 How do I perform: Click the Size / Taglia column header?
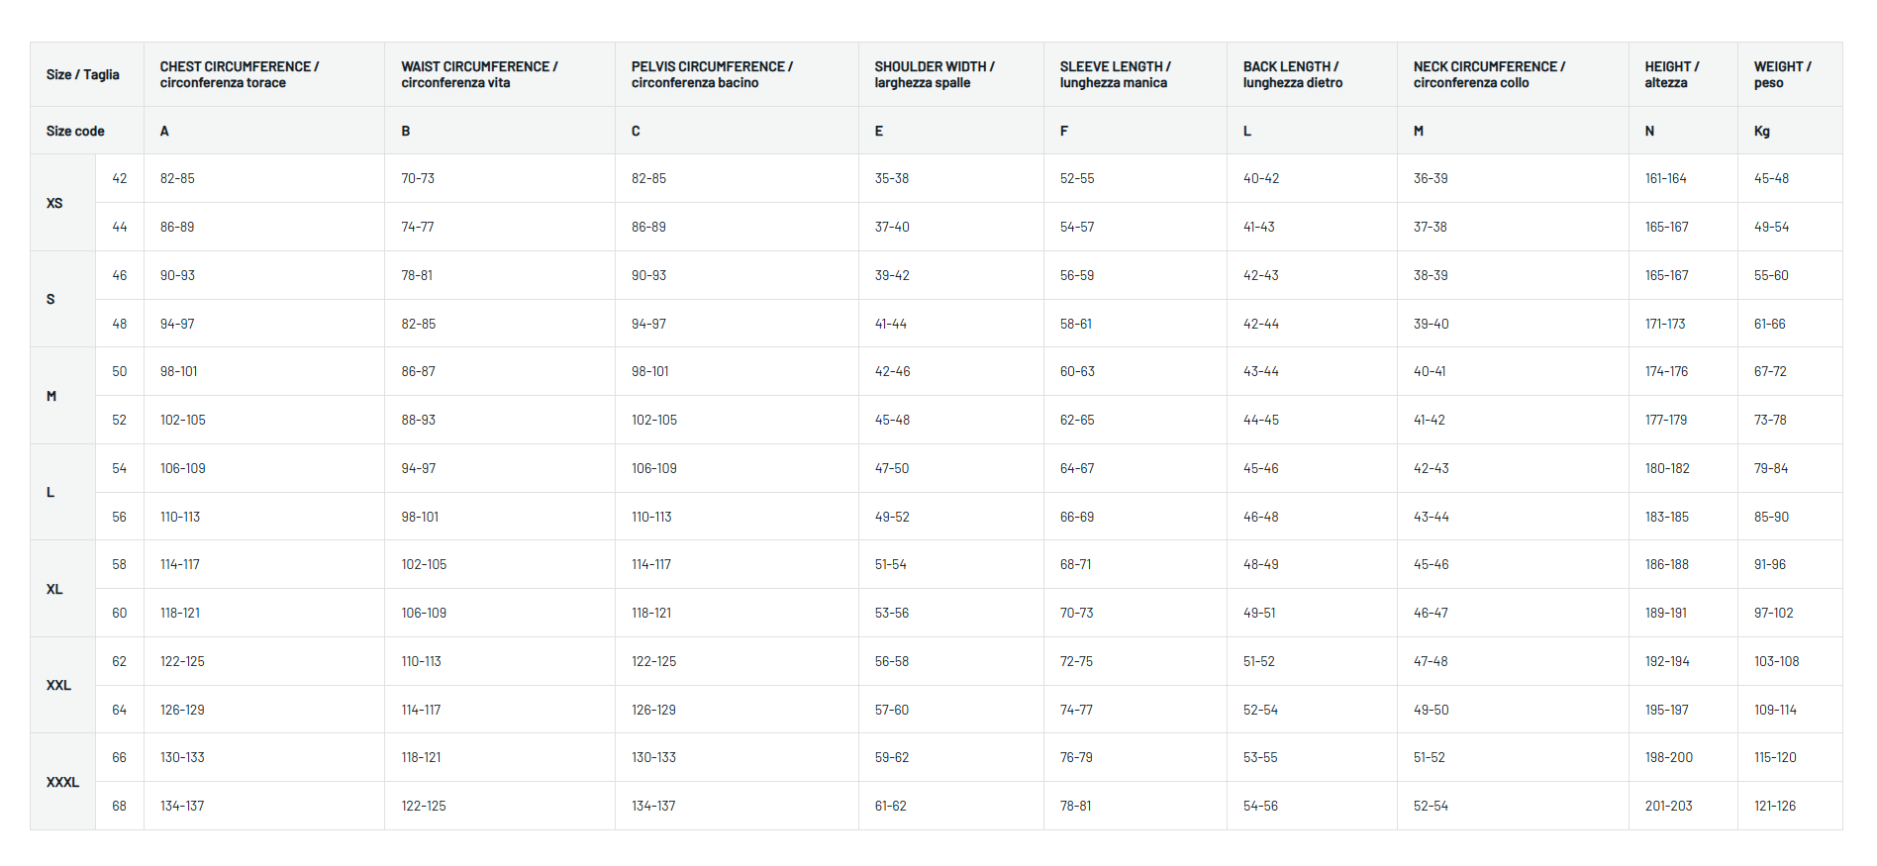[82, 75]
